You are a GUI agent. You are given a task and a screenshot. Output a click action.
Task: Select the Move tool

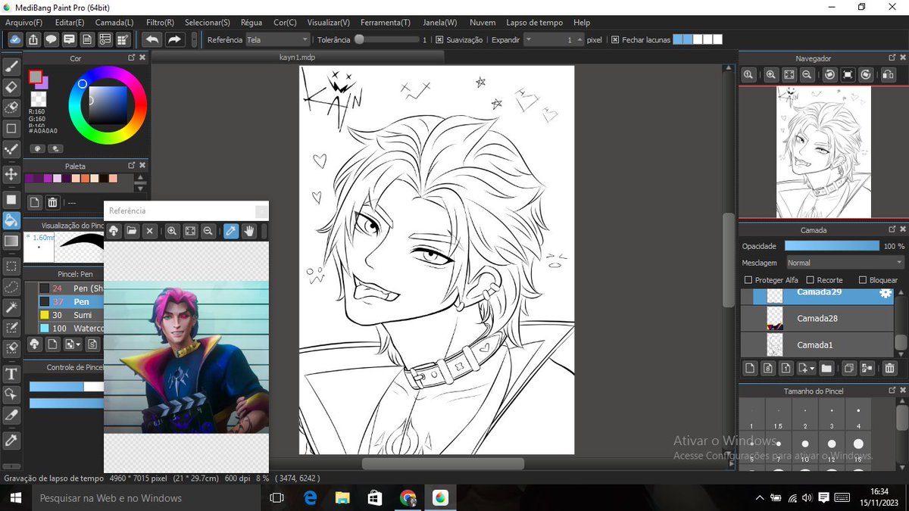pos(11,174)
